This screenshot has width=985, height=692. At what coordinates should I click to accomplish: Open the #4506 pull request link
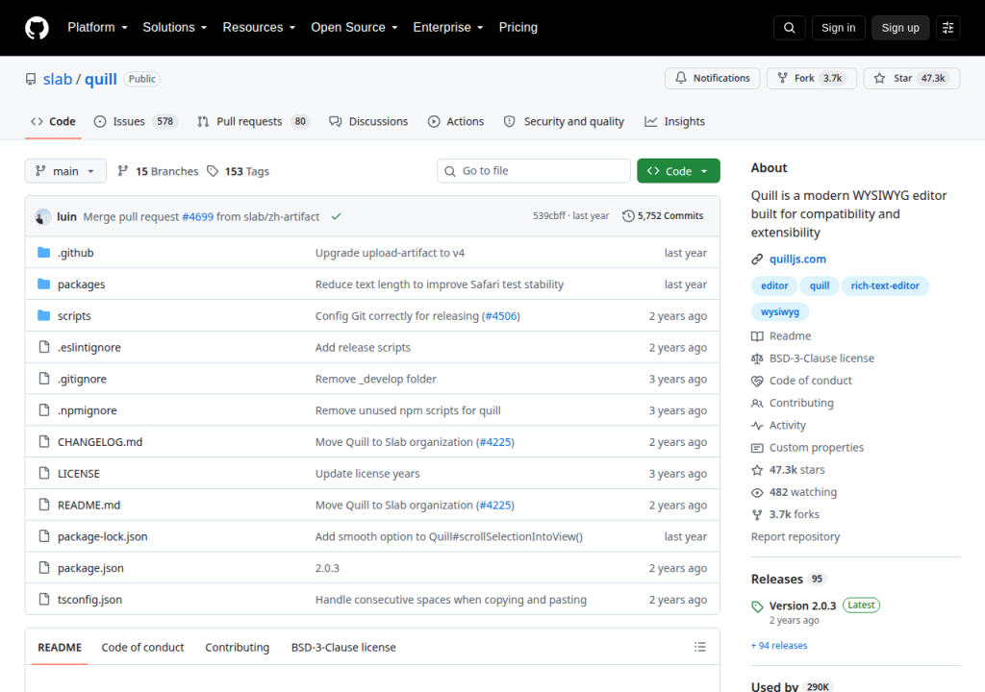pos(500,316)
